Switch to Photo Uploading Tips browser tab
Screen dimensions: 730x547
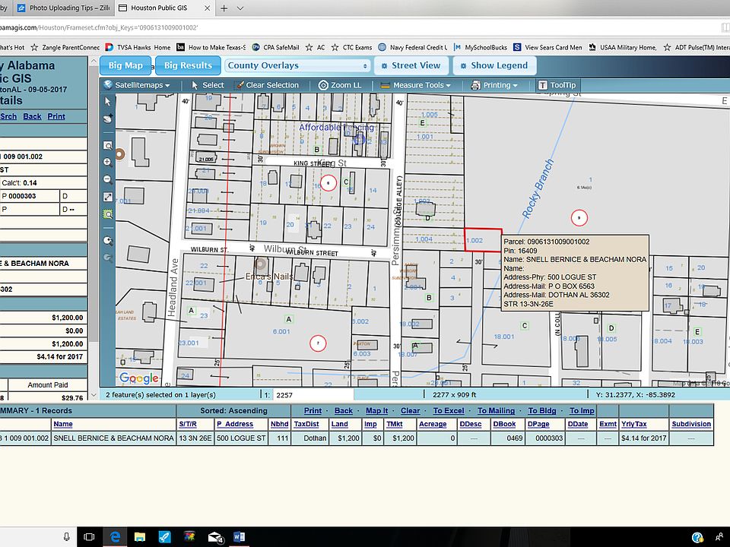63,8
